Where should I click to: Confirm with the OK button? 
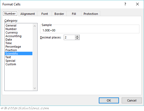point(109,100)
